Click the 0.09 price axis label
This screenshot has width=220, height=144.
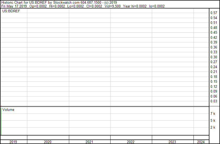214,91
